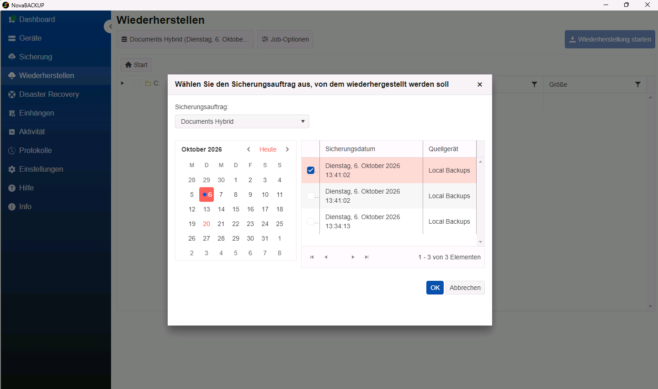The height and width of the screenshot is (389, 658).
Task: Show previous month in calendar
Action: point(249,149)
